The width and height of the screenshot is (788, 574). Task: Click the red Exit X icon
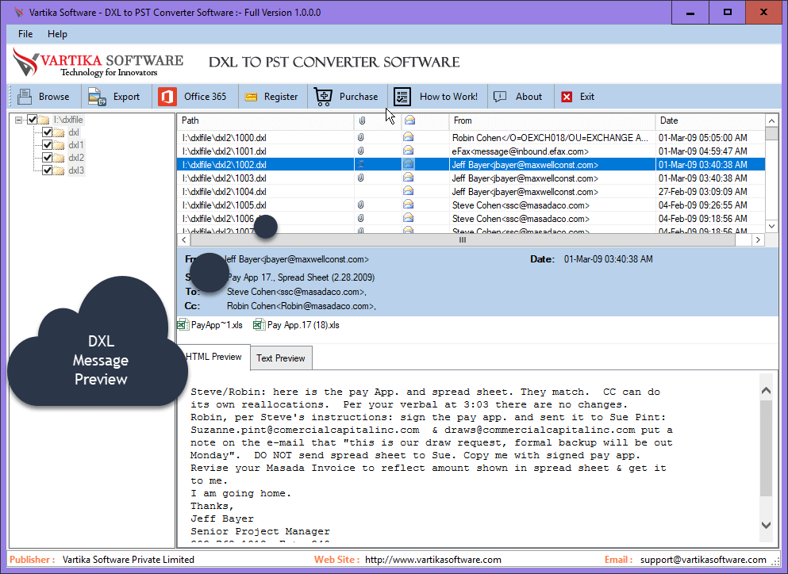coord(567,97)
